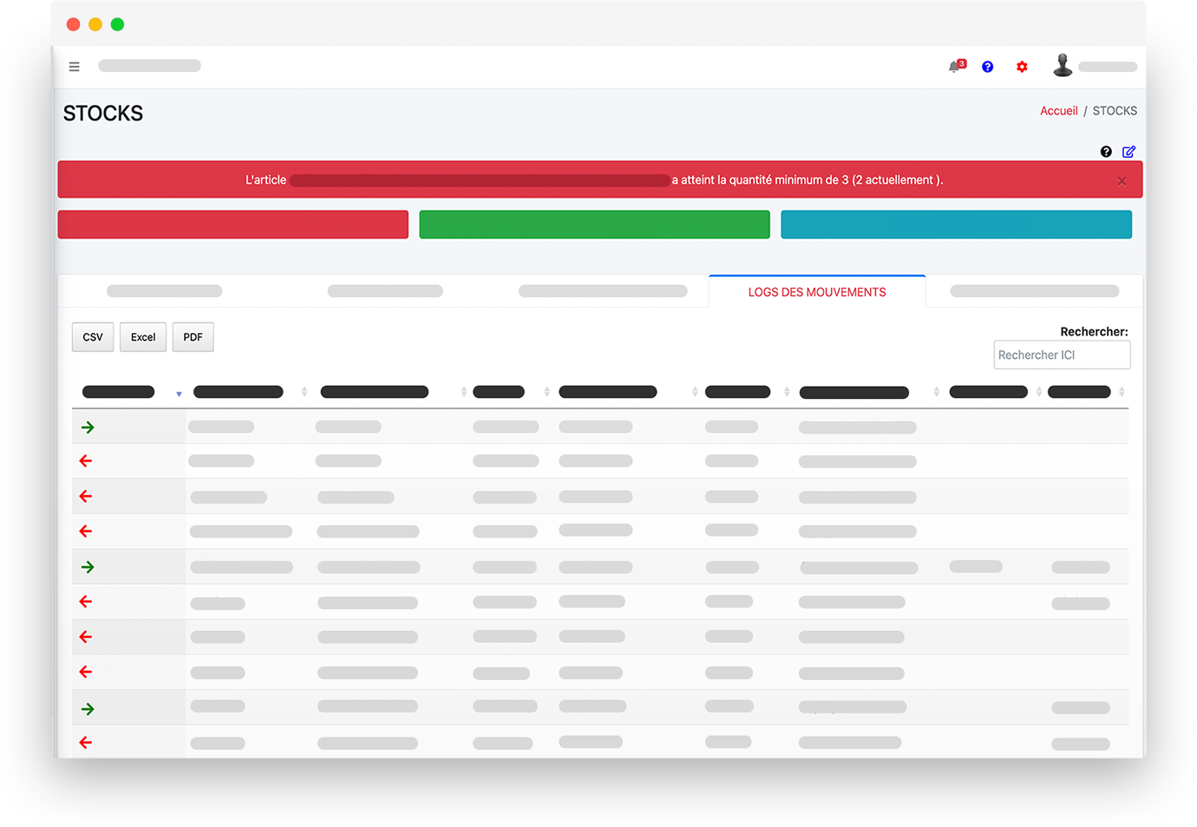Switch to the last blurred tab
1197x827 pixels.
(1034, 291)
